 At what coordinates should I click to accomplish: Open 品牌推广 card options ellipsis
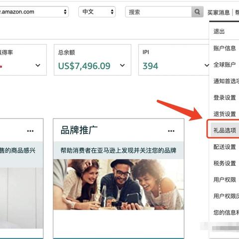click(x=171, y=131)
